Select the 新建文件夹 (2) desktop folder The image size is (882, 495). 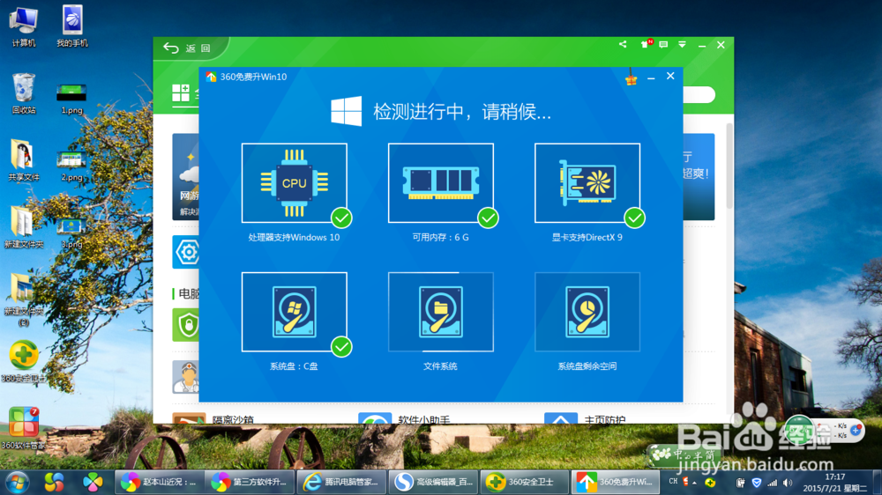pos(24,299)
